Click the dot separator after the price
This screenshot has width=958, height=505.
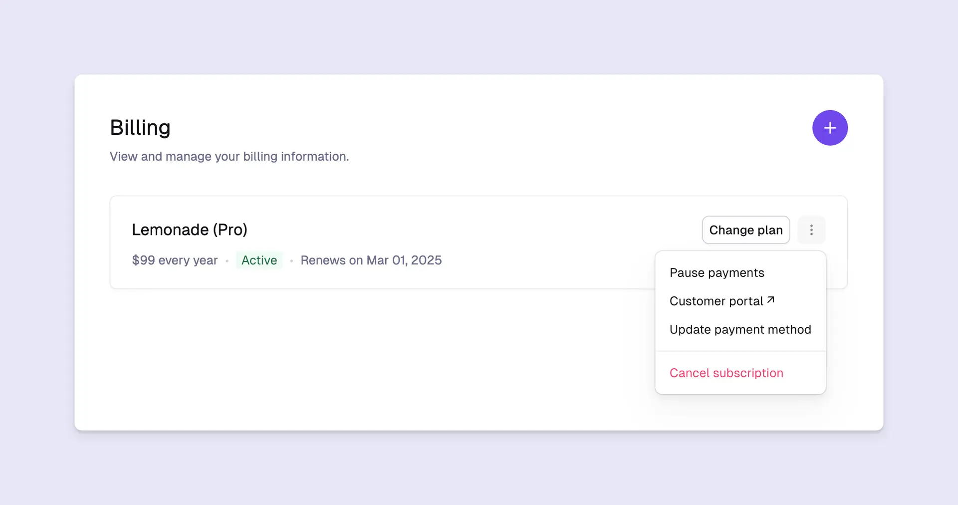(228, 260)
